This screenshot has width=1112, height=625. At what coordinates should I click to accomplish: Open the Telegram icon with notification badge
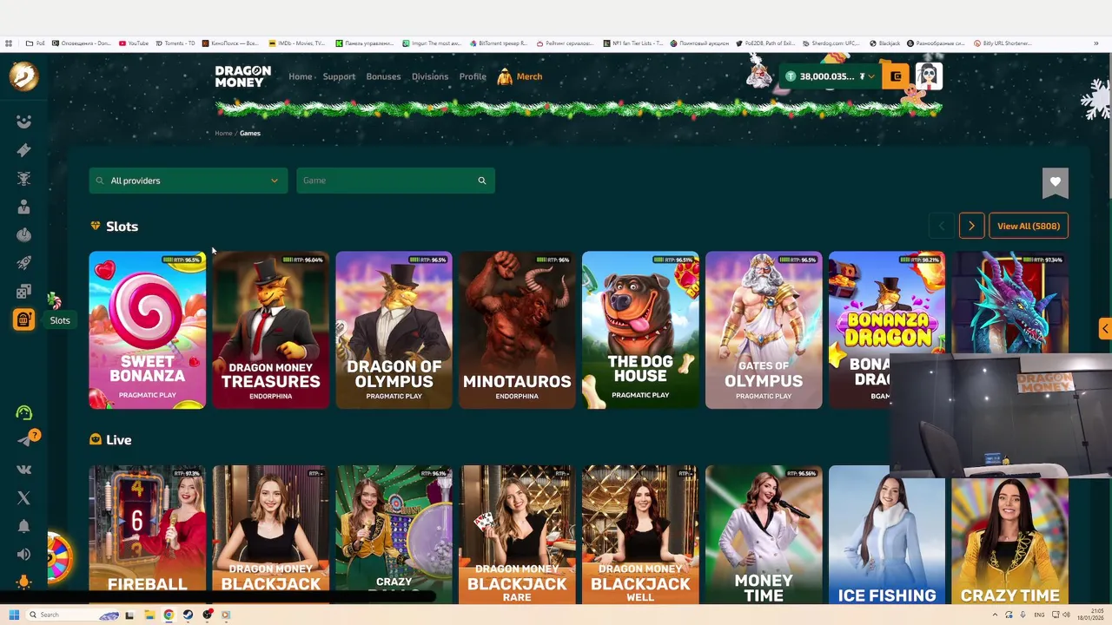coord(25,440)
